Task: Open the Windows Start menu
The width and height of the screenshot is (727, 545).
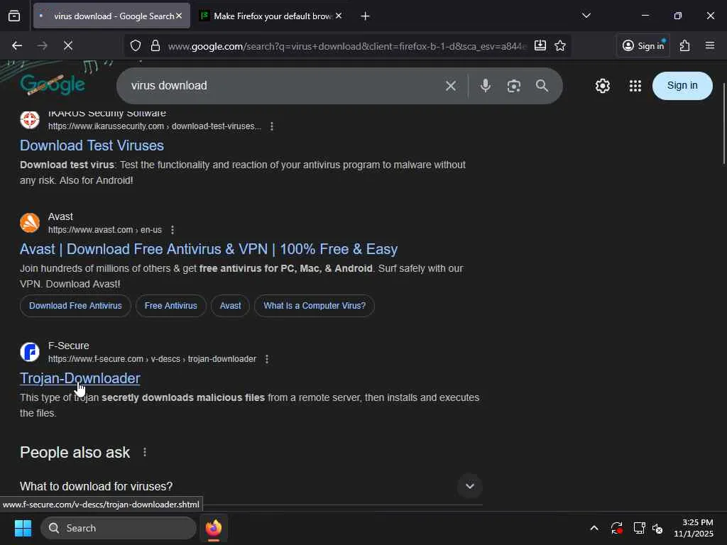Action: 23,528
